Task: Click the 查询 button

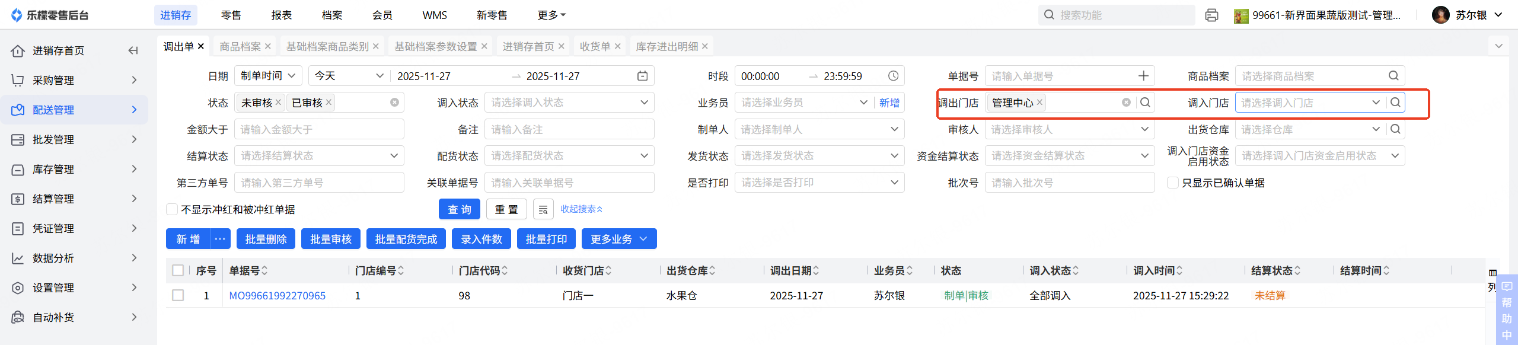Action: [x=460, y=209]
